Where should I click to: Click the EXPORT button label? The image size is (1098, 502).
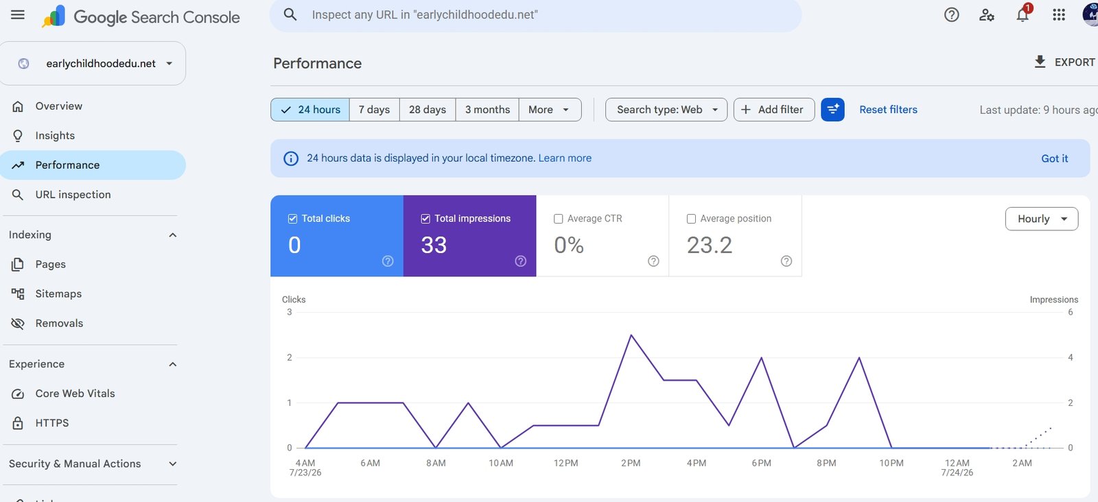click(x=1075, y=62)
